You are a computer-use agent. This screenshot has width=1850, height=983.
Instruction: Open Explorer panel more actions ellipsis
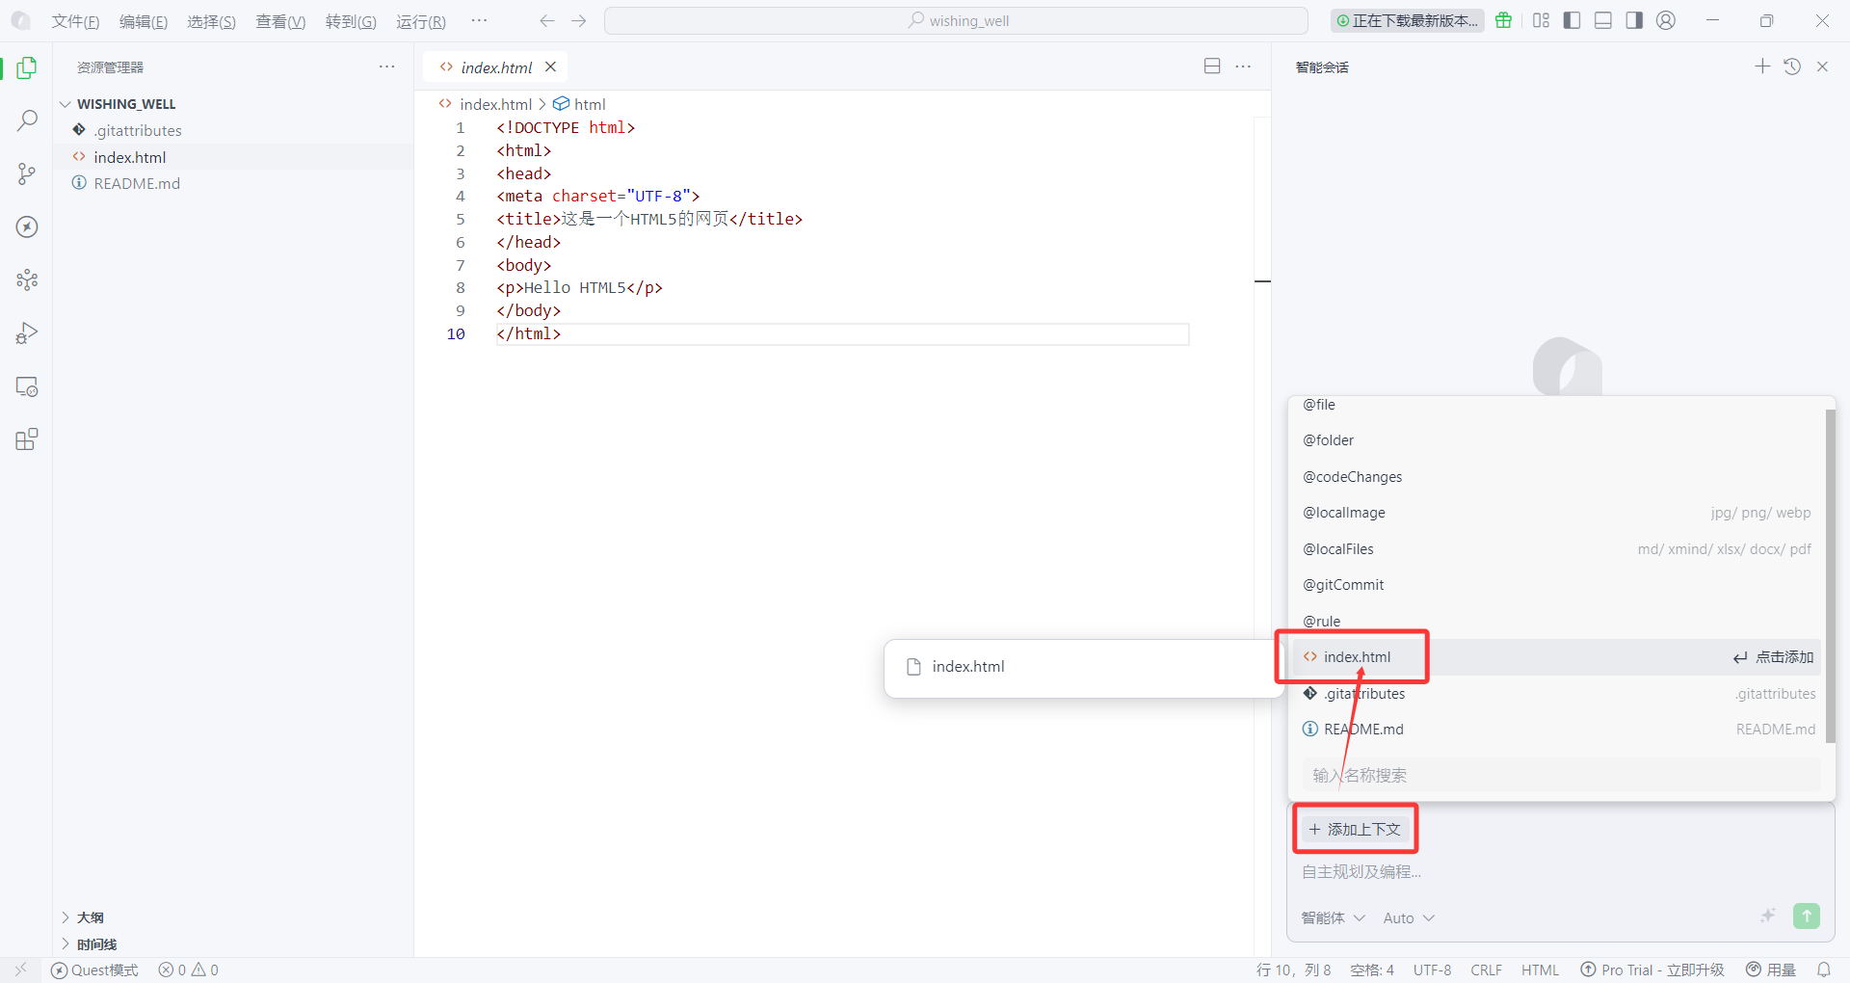[387, 66]
